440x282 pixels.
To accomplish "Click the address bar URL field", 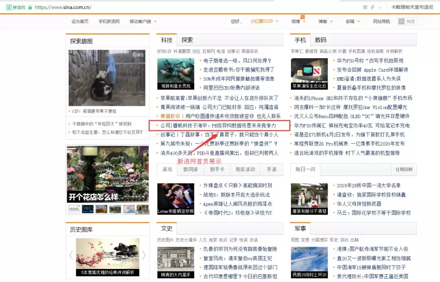I will (x=163, y=7).
